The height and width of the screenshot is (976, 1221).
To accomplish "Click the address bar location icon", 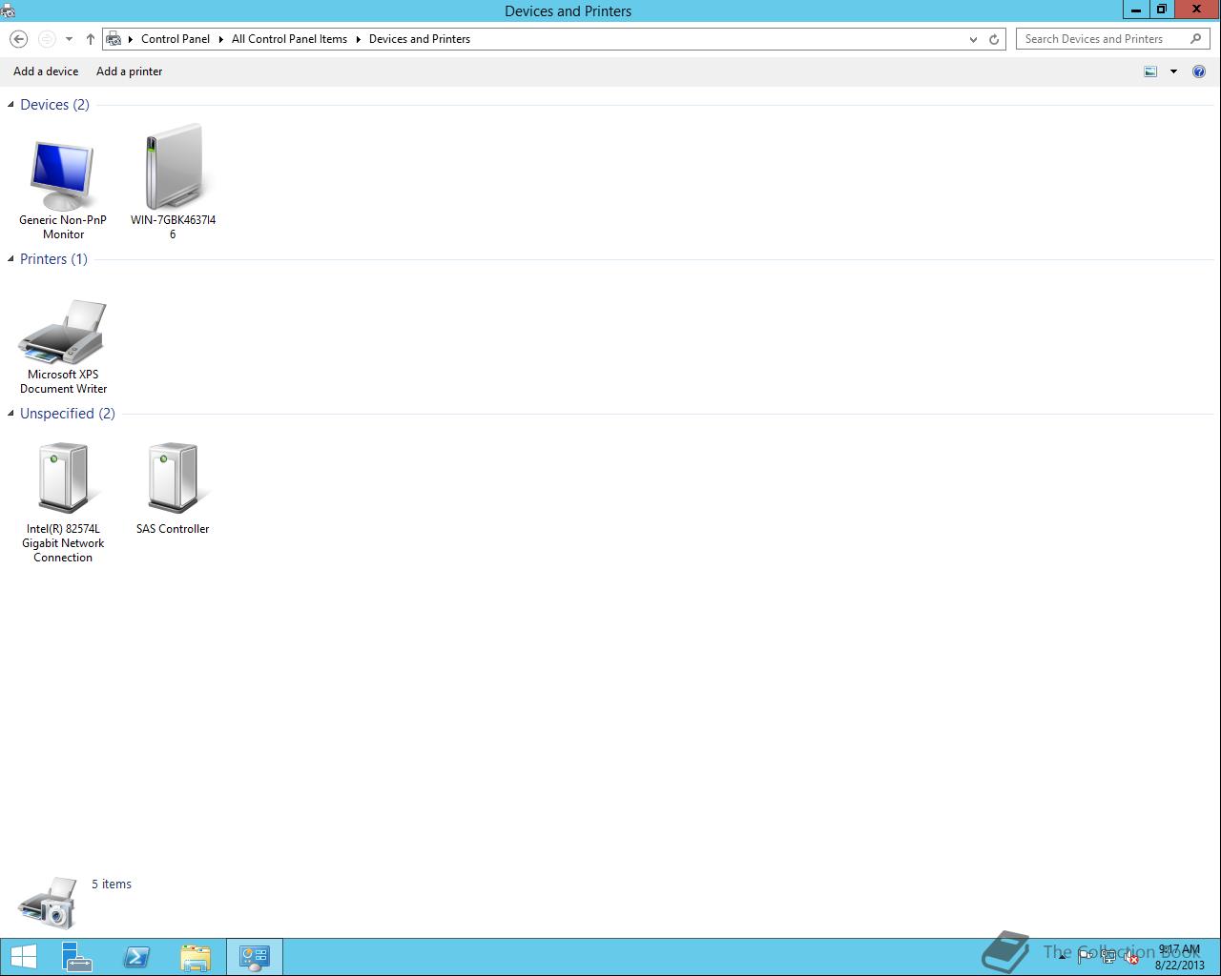I will pyautogui.click(x=114, y=39).
